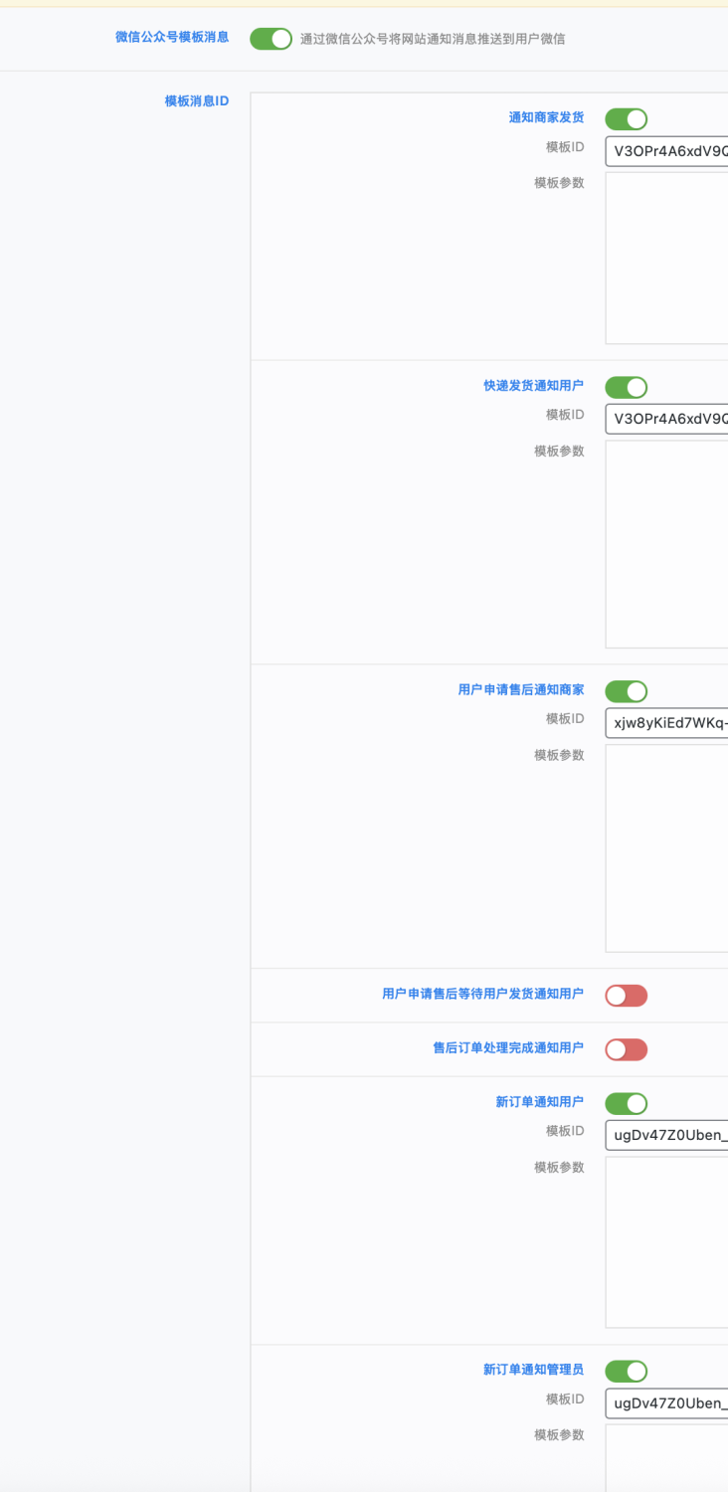The image size is (728, 1492).
Task: Click the 快递发货通知用户 label text
Action: [x=534, y=385]
